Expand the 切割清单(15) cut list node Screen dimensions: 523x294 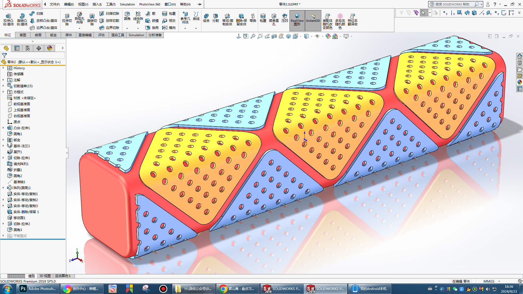coord(3,86)
